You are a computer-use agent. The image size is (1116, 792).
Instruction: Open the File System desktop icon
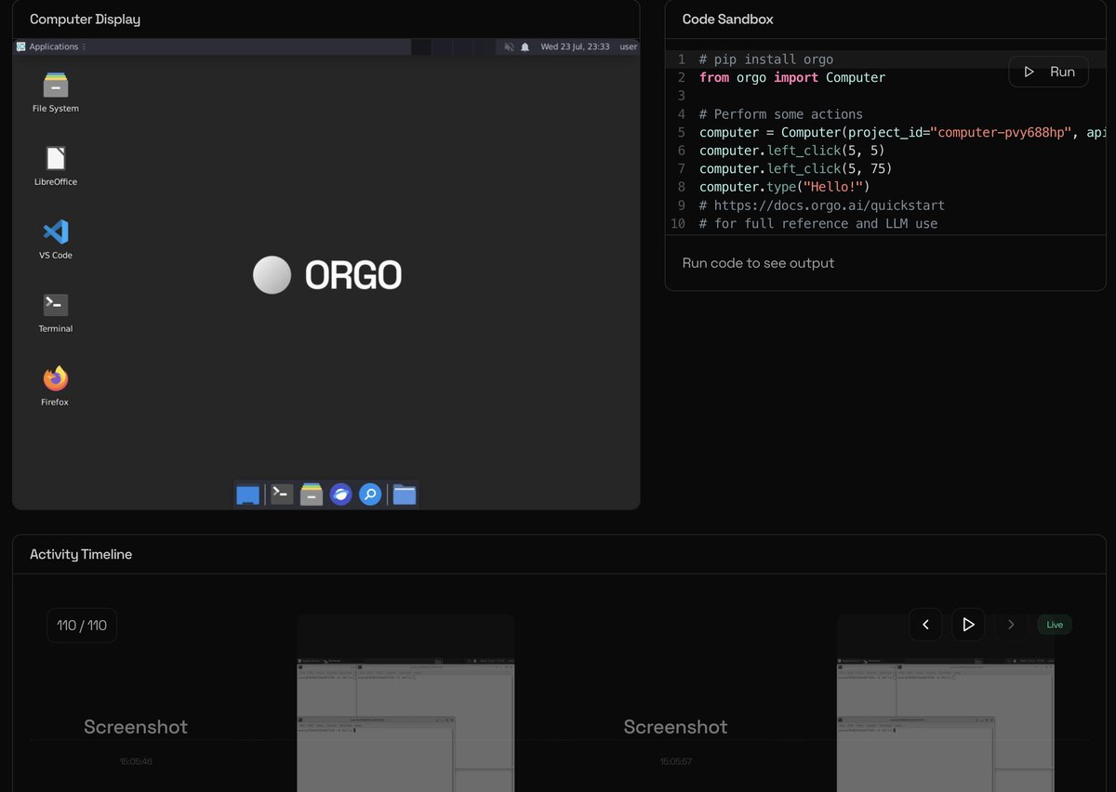pyautogui.click(x=56, y=92)
